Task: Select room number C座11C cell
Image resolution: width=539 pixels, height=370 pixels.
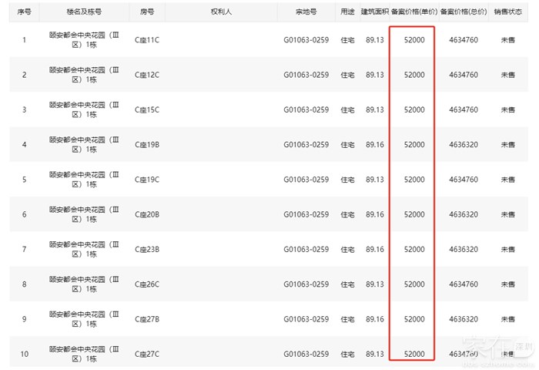Action: click(x=146, y=40)
